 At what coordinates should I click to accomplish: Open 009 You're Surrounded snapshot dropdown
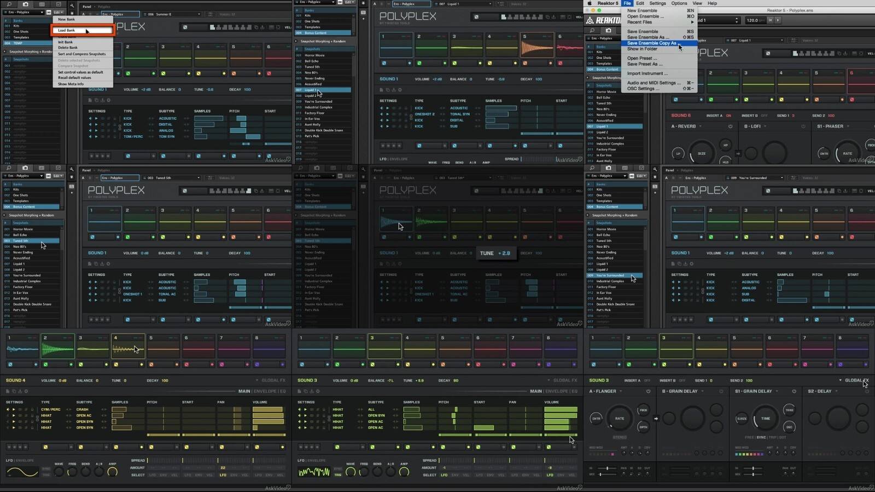pyautogui.click(x=754, y=178)
